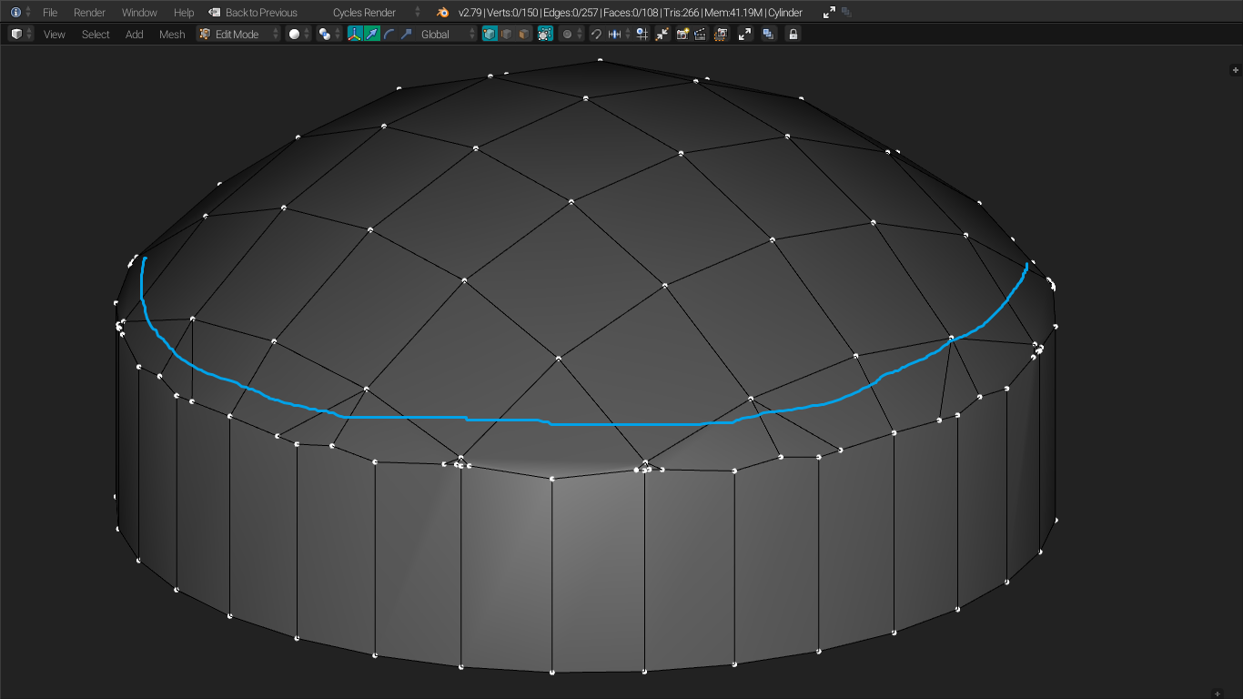Open the File menu
1243x699 pixels.
pyautogui.click(x=50, y=13)
